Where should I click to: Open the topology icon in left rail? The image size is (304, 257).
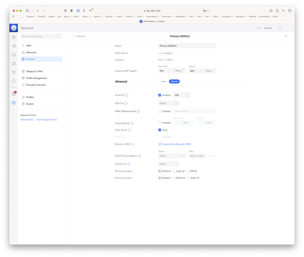[x=14, y=46]
